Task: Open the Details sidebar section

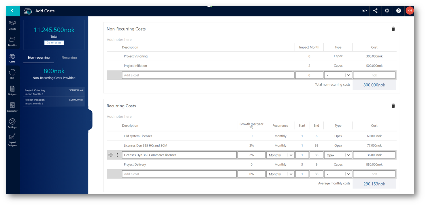Action: 12,25
